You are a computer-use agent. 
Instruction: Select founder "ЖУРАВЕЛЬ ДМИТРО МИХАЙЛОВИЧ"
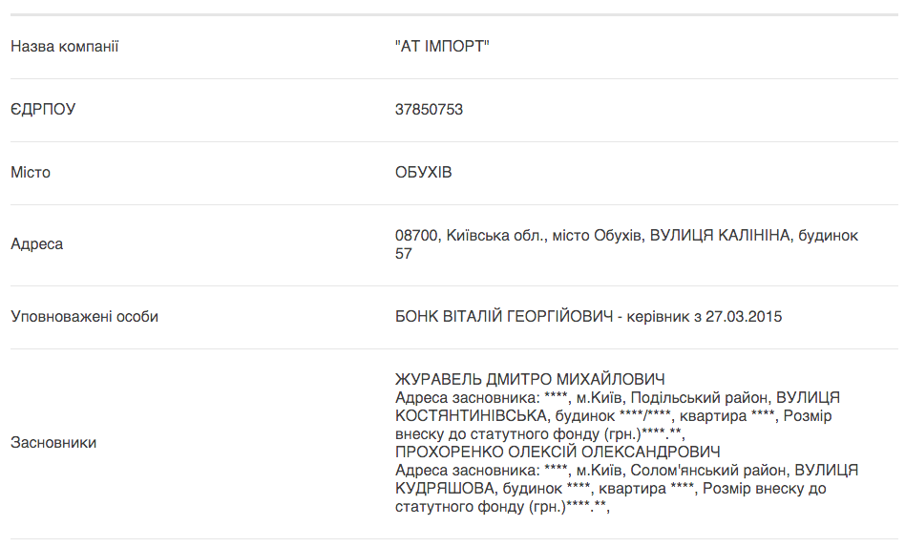tap(530, 380)
